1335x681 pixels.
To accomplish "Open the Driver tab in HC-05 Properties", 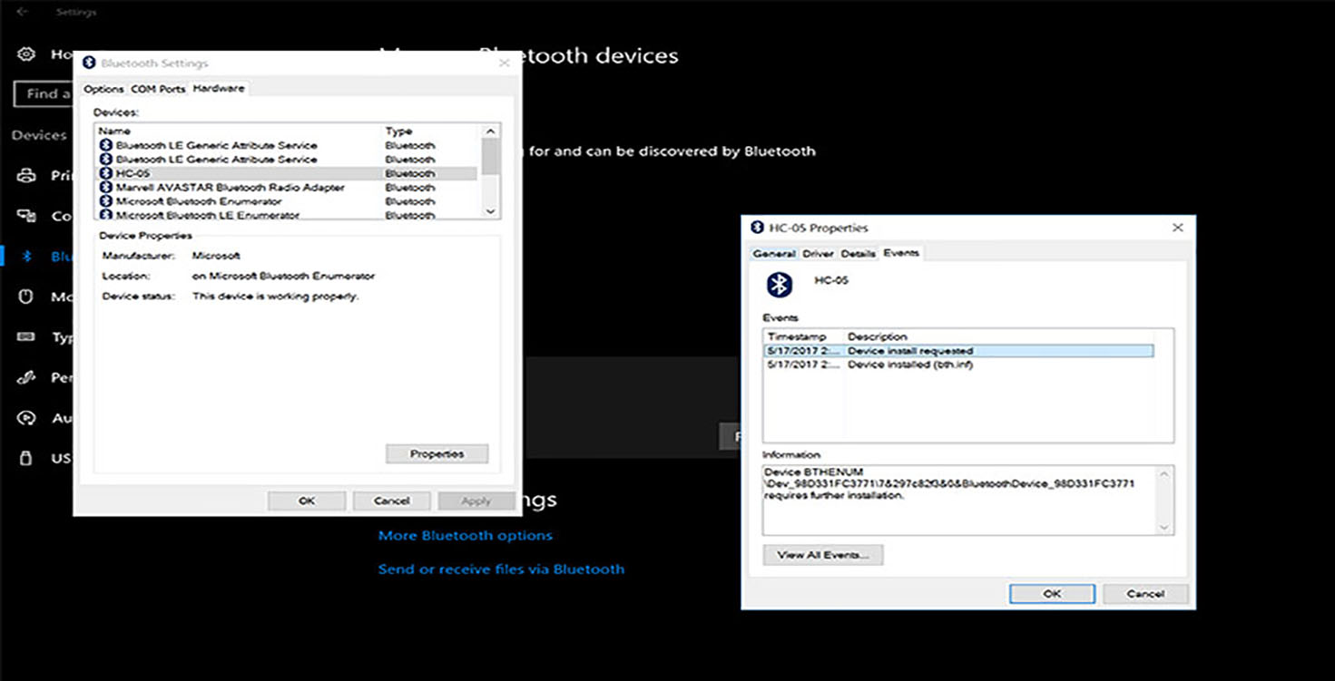I will [x=818, y=254].
